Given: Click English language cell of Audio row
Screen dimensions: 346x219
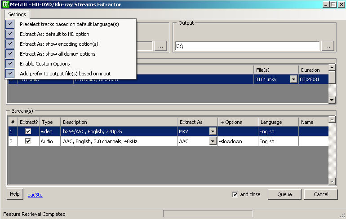Looking at the screenshot, I should (278, 141).
